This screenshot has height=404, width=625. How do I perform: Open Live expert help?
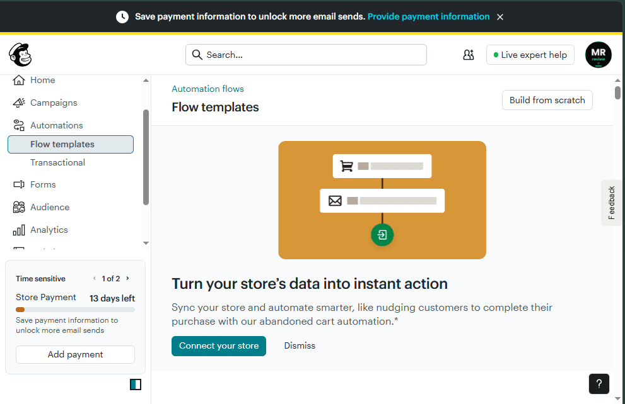point(530,55)
